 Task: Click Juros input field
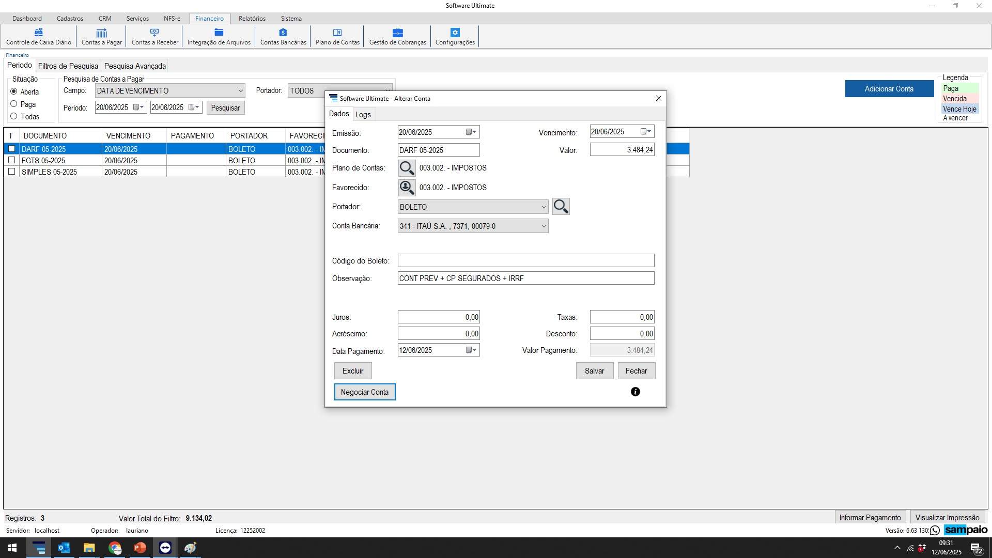pyautogui.click(x=439, y=317)
